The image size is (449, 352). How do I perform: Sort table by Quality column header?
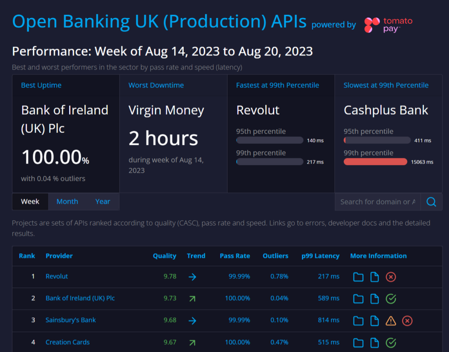(x=164, y=256)
